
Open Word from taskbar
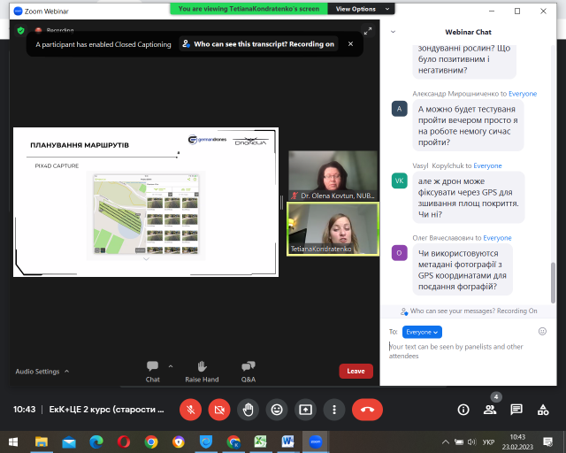pyautogui.click(x=287, y=441)
